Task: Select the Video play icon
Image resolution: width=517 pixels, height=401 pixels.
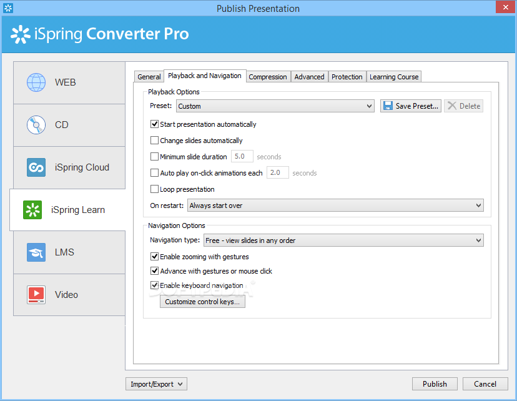Action: (x=36, y=295)
